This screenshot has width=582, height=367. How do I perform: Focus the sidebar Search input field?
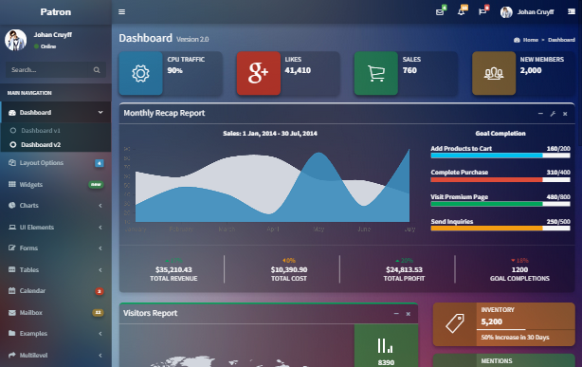[x=47, y=70]
